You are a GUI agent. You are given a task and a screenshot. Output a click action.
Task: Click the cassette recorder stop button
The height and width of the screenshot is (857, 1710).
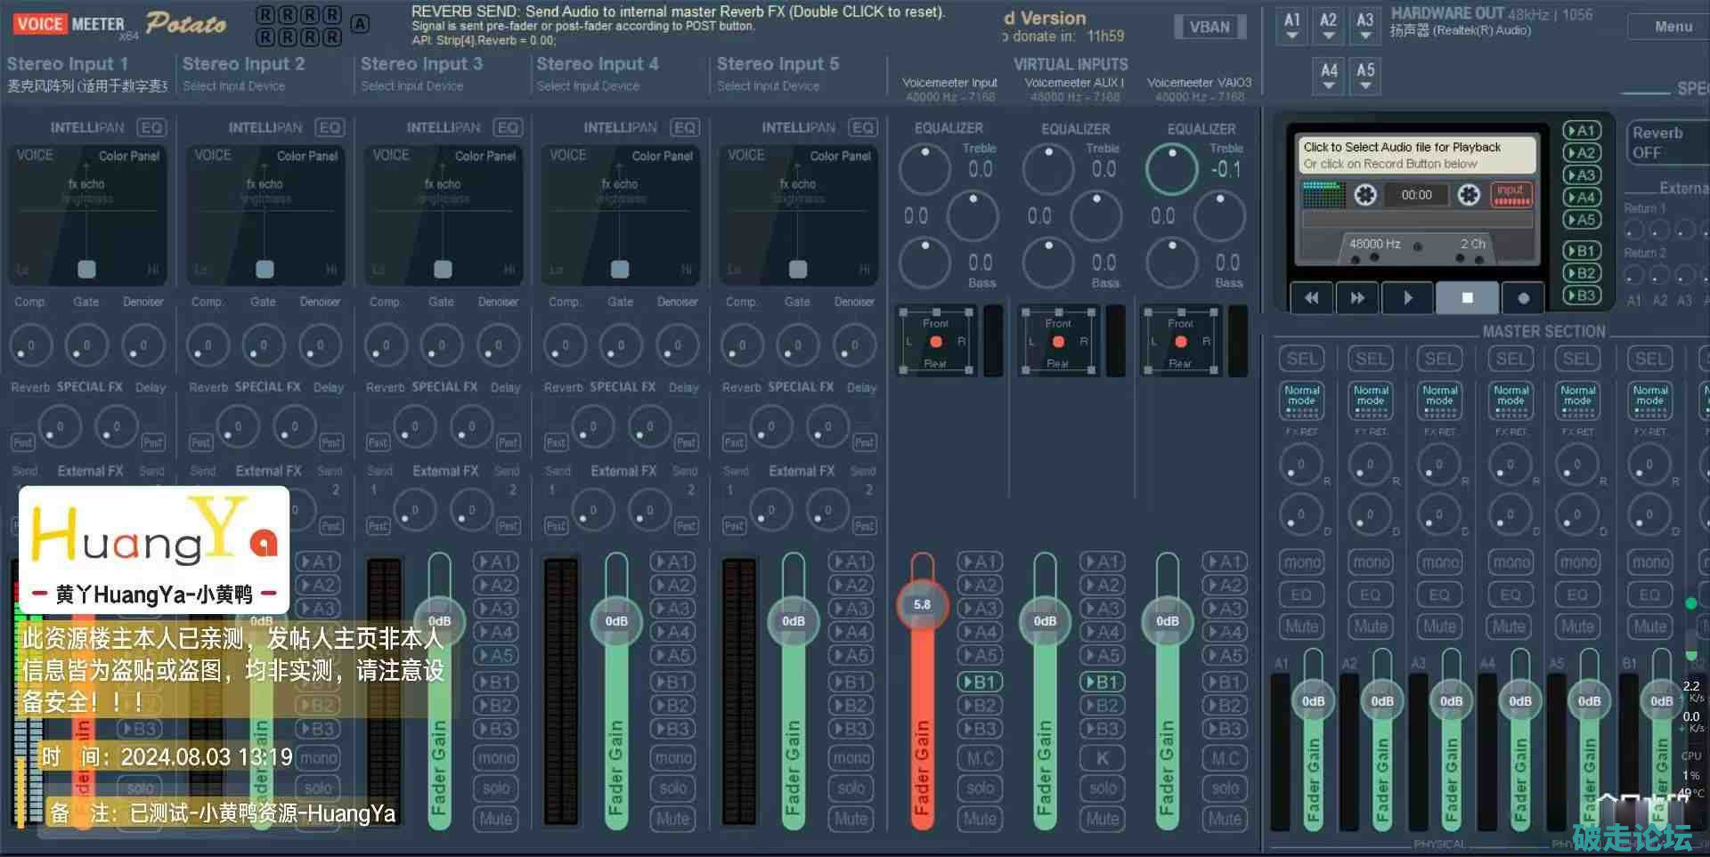click(x=1467, y=298)
